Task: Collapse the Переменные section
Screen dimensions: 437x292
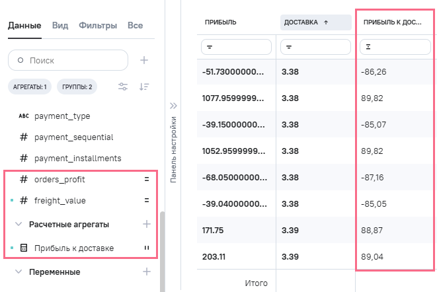Action: click(19, 272)
